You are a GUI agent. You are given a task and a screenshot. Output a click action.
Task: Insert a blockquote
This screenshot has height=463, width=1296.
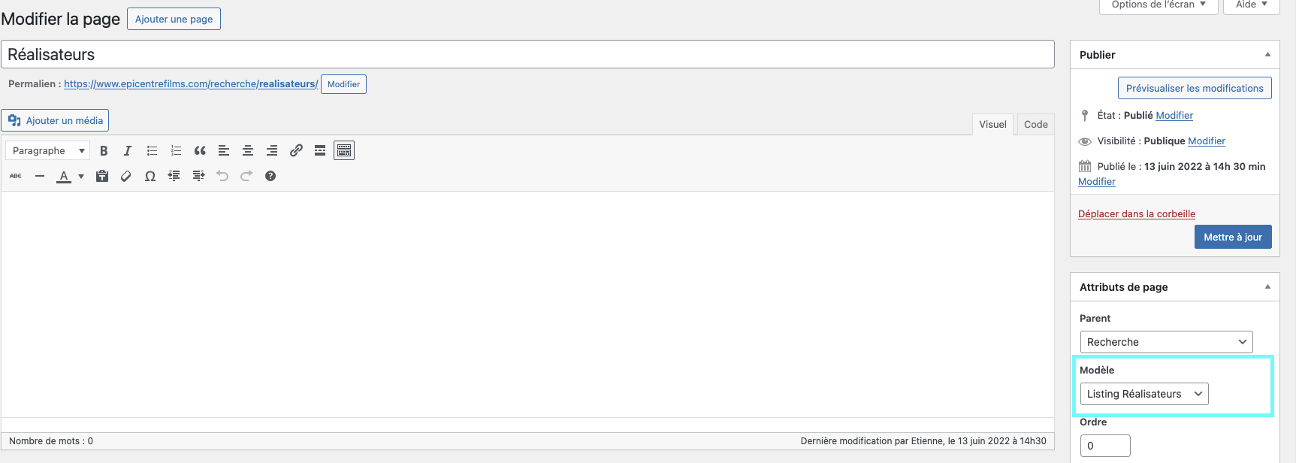point(200,151)
